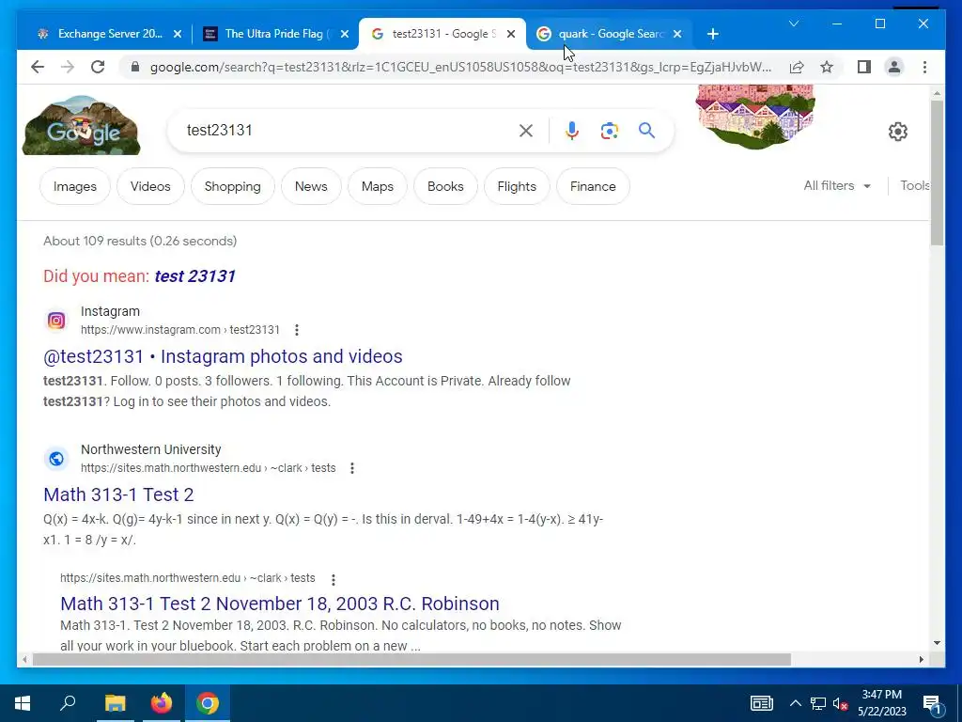Screen dimensions: 962x722
Task: Open Chrome three-dot menu
Action: 924,67
